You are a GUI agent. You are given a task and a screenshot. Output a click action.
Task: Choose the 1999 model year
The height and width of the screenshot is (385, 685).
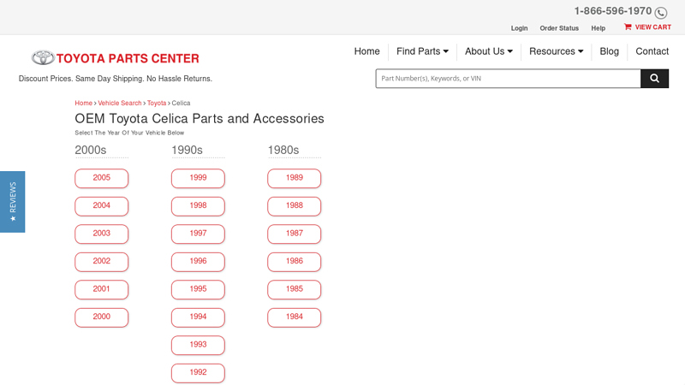198,178
